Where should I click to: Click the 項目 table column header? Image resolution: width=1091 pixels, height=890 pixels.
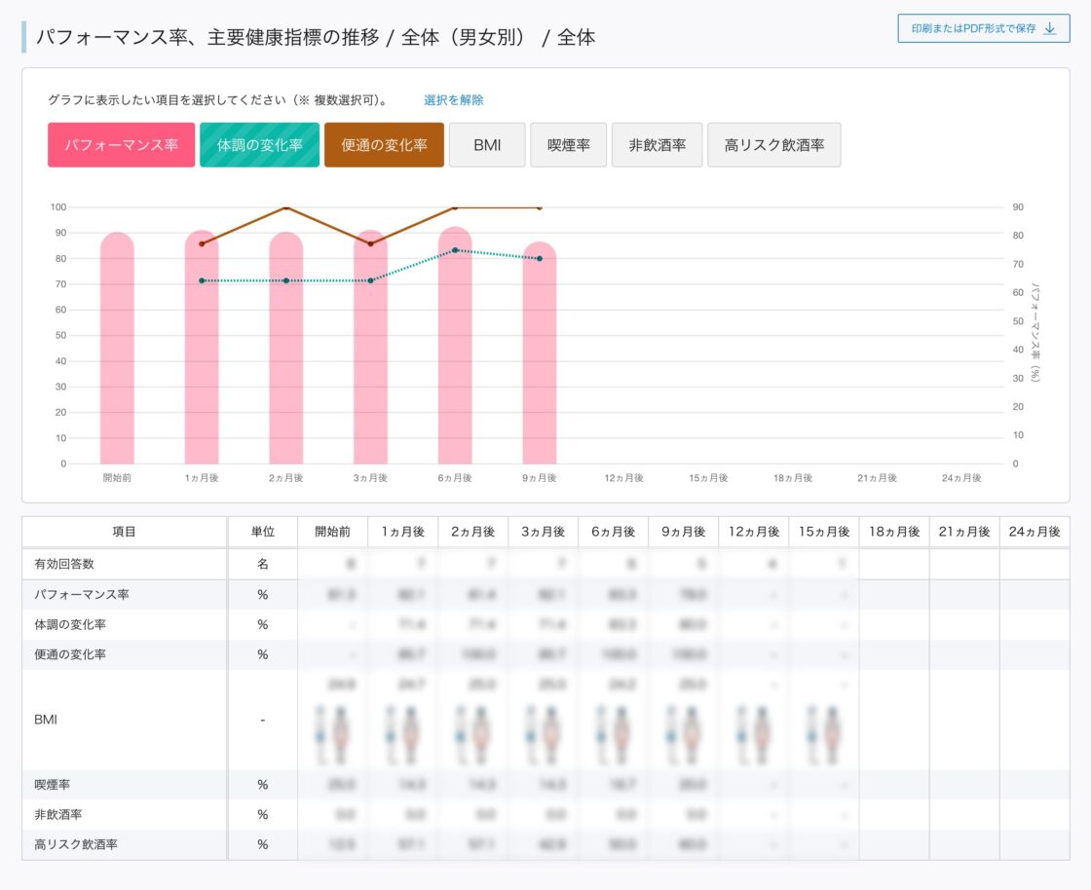click(x=124, y=532)
